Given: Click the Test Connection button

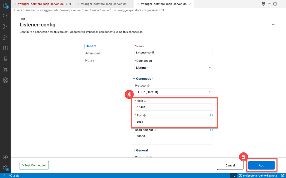Looking at the screenshot, I should pyautogui.click(x=34, y=165).
